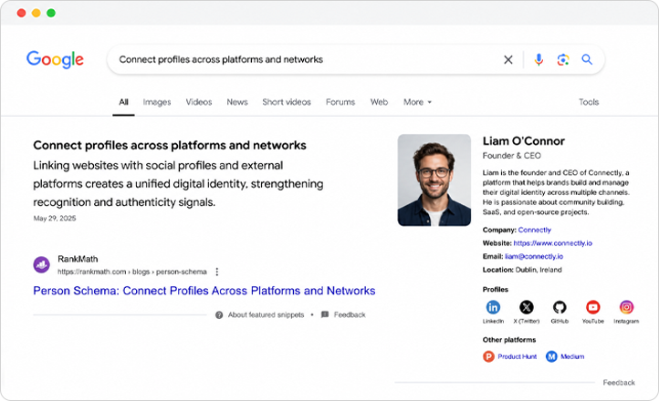Open the Instagram profile icon

(x=626, y=307)
